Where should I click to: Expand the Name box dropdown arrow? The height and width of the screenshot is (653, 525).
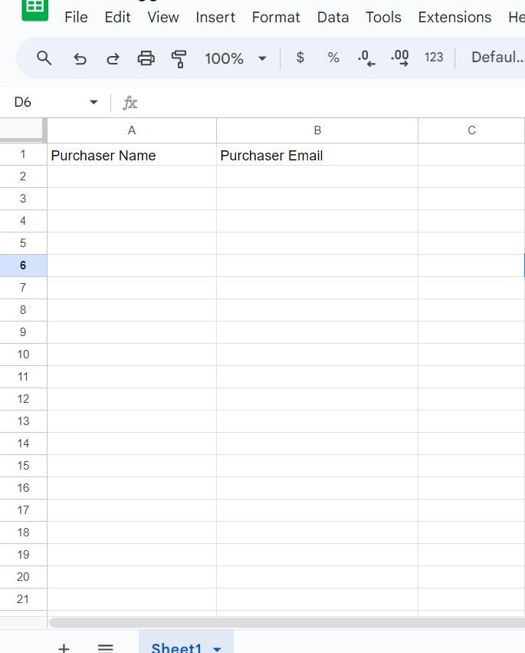tap(94, 102)
